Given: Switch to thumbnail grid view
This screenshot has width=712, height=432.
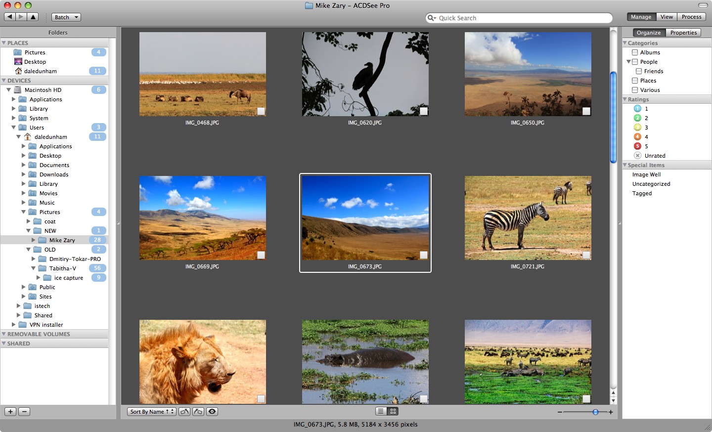Looking at the screenshot, I should coord(393,411).
